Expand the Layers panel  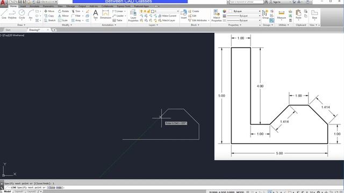(x=153, y=25)
